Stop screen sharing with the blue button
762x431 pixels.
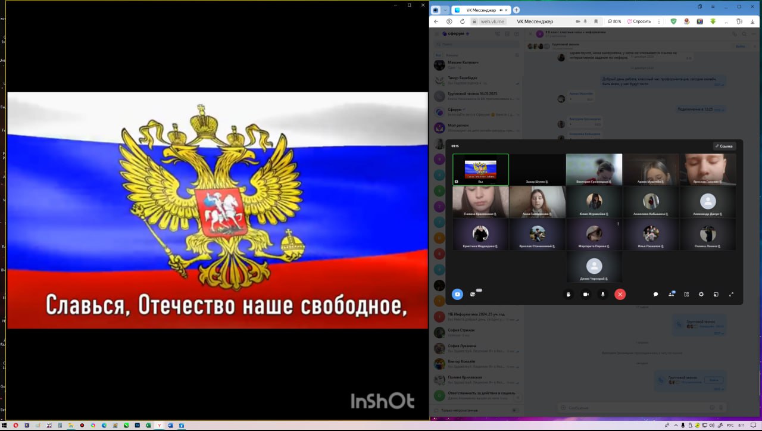click(457, 294)
